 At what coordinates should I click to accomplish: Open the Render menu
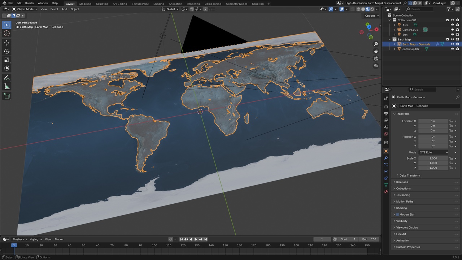(30, 3)
